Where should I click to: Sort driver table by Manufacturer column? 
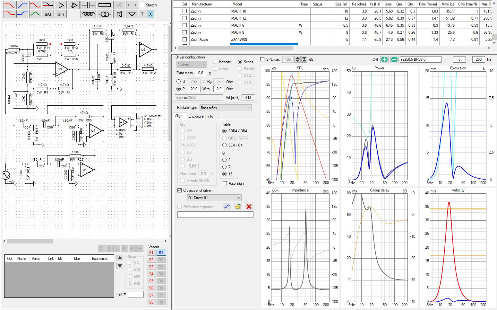click(210, 4)
